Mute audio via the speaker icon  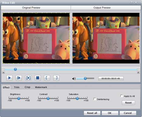[x=74, y=79]
